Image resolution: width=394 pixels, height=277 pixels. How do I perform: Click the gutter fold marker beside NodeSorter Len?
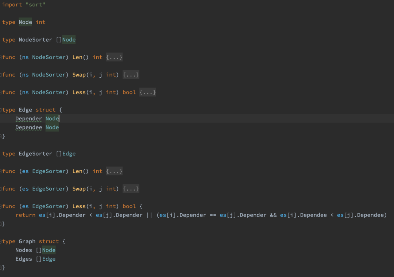click(1, 58)
